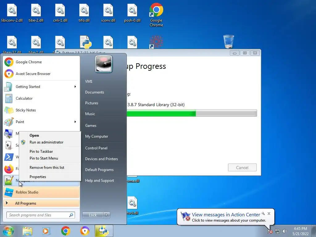Select libiconv-2.dll file on desktop
The height and width of the screenshot is (237, 316).
click(x=12, y=13)
